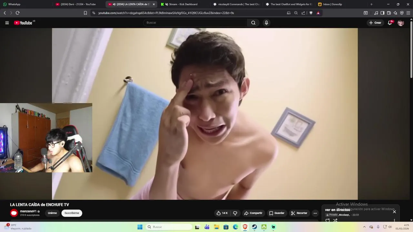The image size is (413, 232).
Task: Click the share page icon in address bar
Action: coord(303,13)
